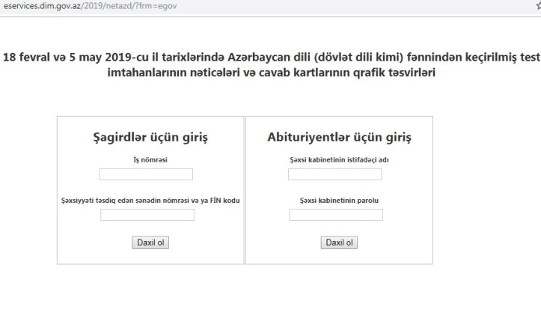Click heading line starting with 18 fevral

[x=271, y=58]
